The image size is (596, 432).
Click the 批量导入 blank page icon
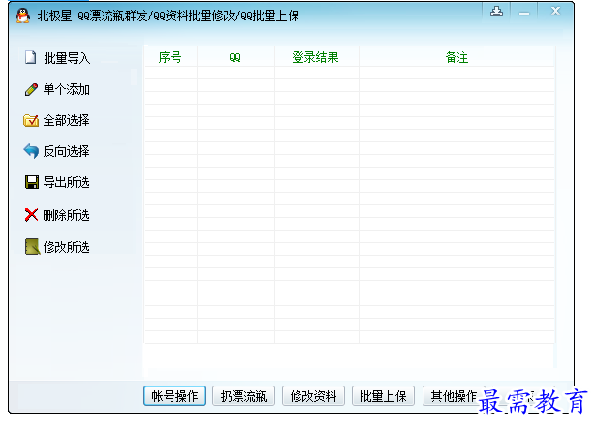click(30, 58)
